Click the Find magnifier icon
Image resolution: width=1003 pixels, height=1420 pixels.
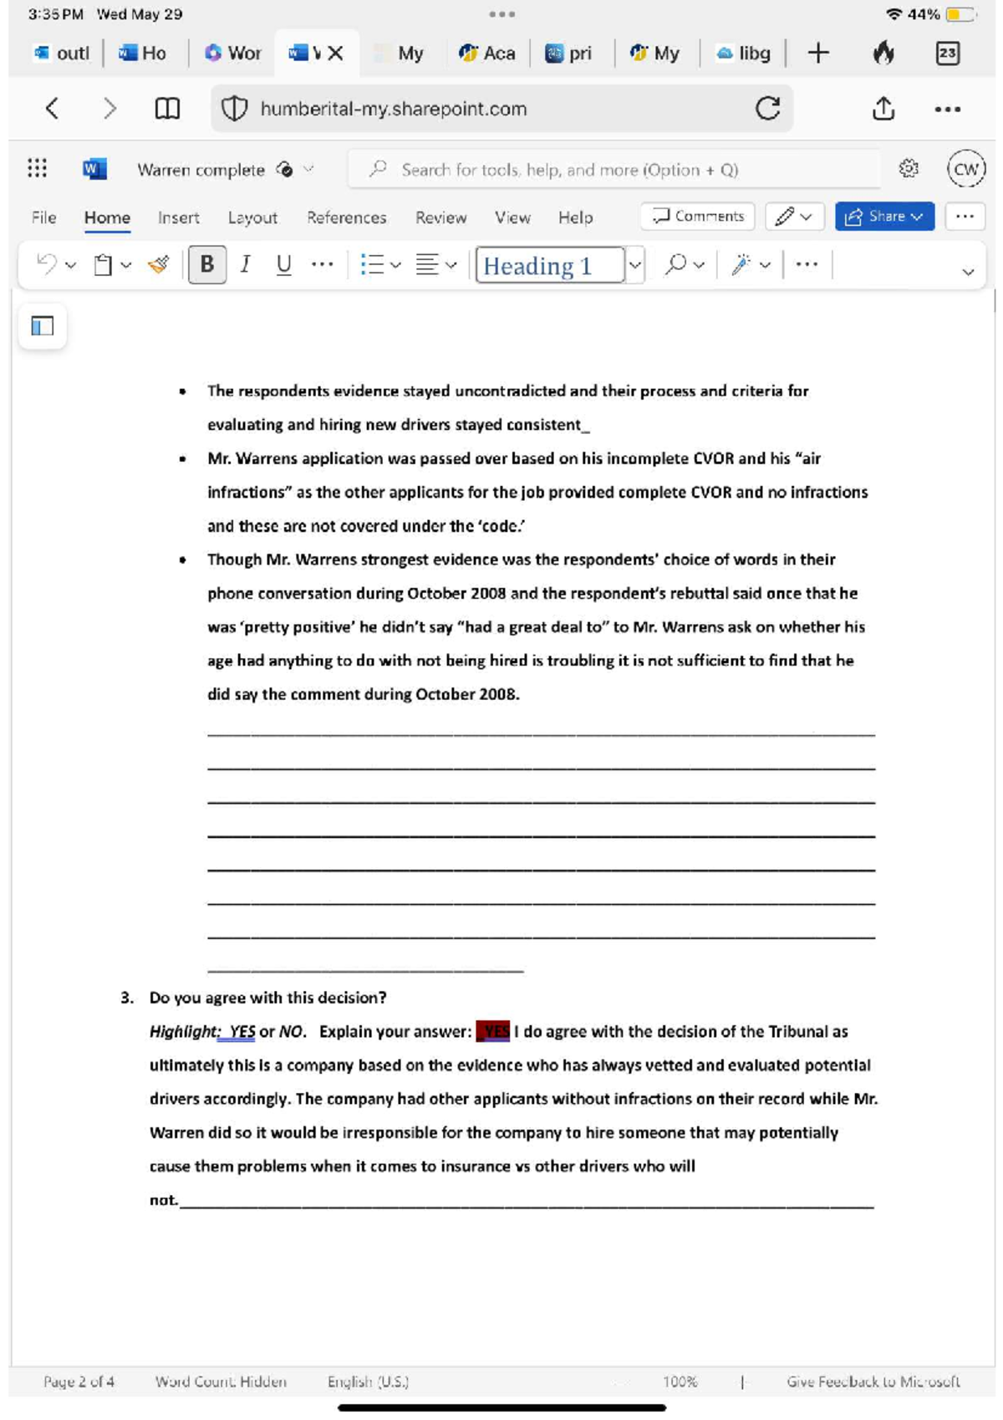pos(675,265)
